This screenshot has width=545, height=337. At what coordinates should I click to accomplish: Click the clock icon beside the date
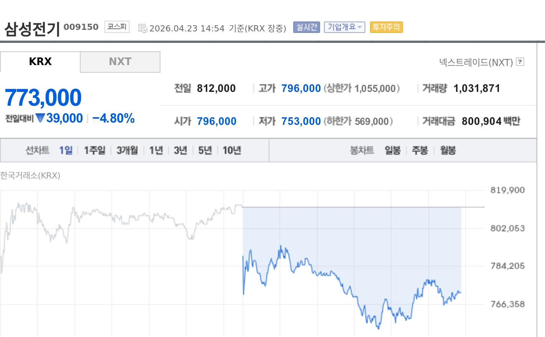click(142, 28)
